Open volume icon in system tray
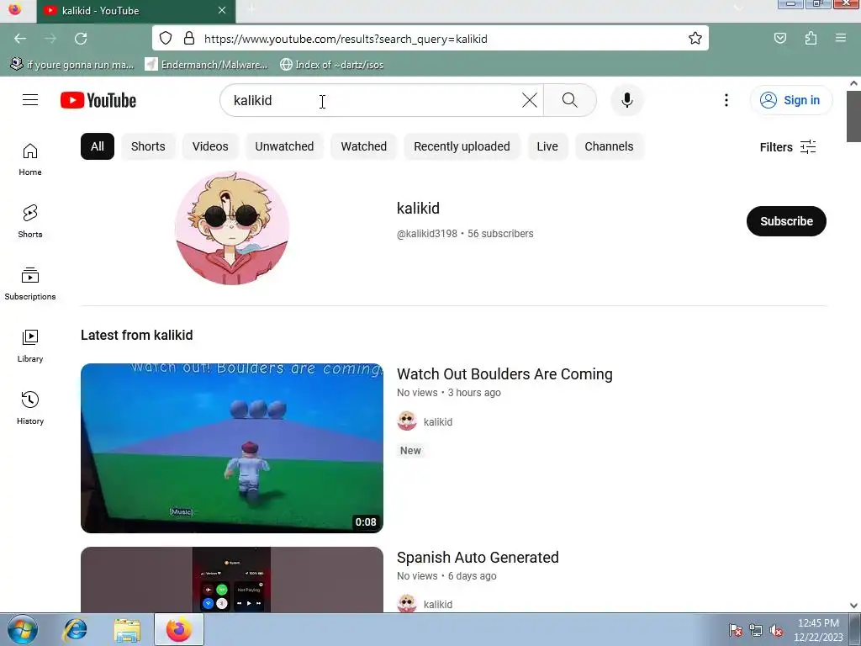861x646 pixels. click(x=776, y=630)
